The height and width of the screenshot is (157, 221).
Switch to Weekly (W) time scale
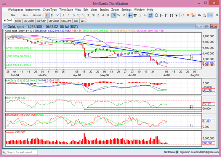119,15
